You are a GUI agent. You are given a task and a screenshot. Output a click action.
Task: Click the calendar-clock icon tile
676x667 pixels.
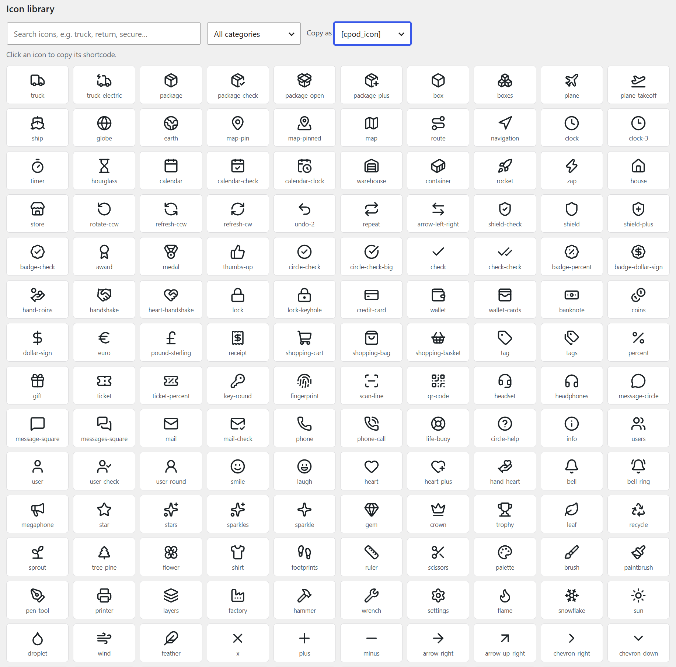click(304, 171)
